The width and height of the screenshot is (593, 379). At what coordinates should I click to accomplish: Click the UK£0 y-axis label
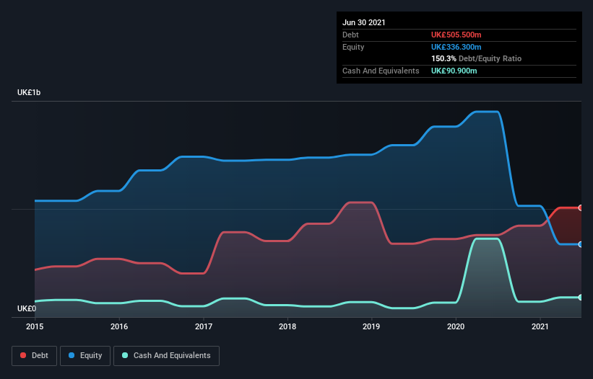point(27,308)
